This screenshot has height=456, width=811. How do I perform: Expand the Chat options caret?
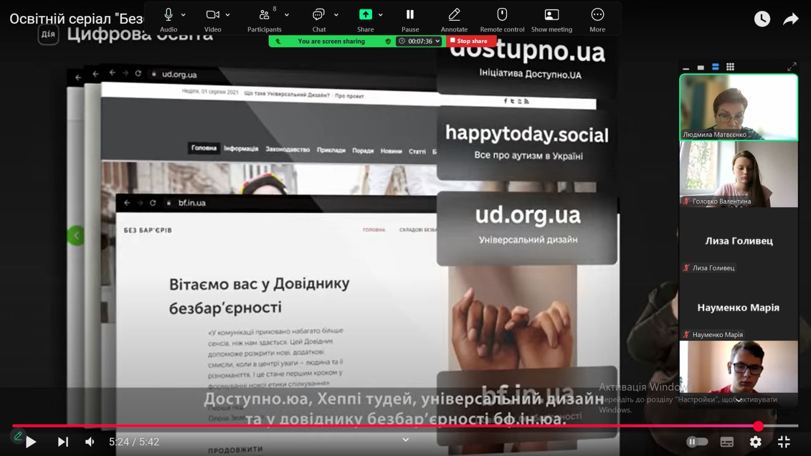(x=336, y=15)
